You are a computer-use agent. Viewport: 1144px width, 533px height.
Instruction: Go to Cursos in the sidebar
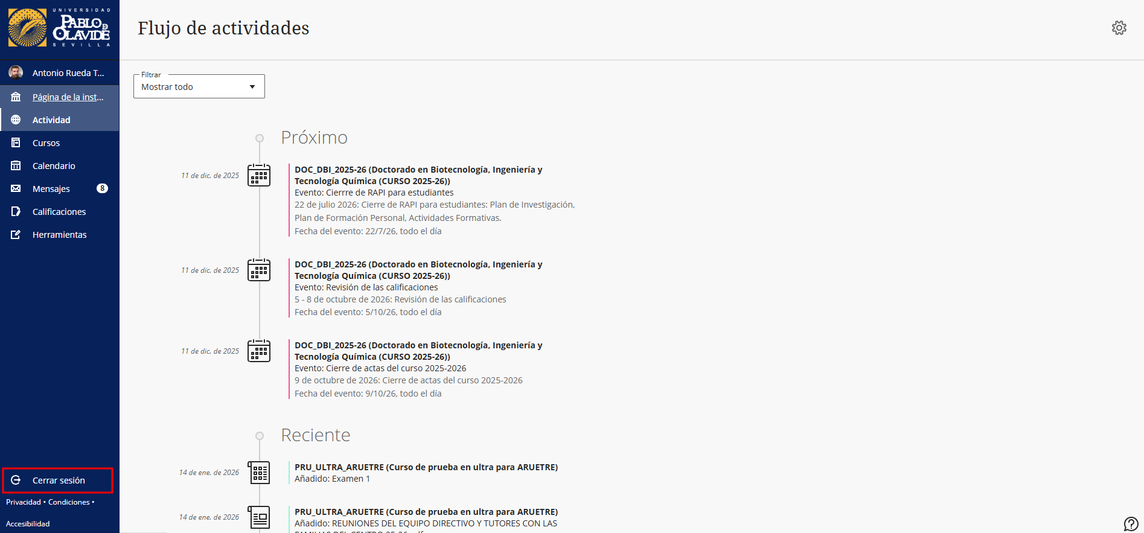point(46,143)
